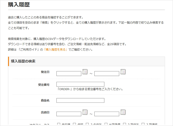Click the 発注日 end date field
Image resolution: width=173 pixels, height=126 pixels.
pos(107,73)
